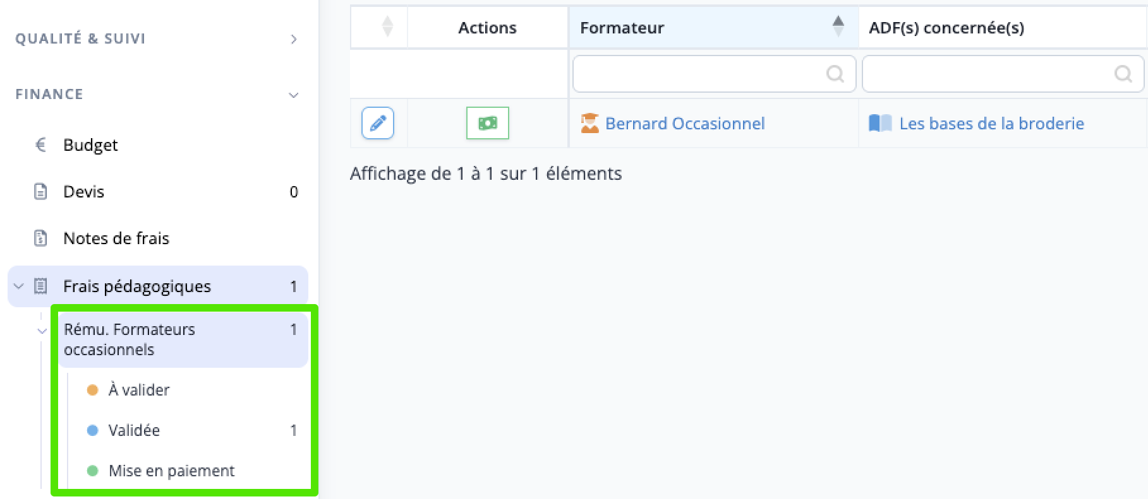Open Bernard Occasionnel trainer link
The image size is (1148, 499).
[685, 124]
